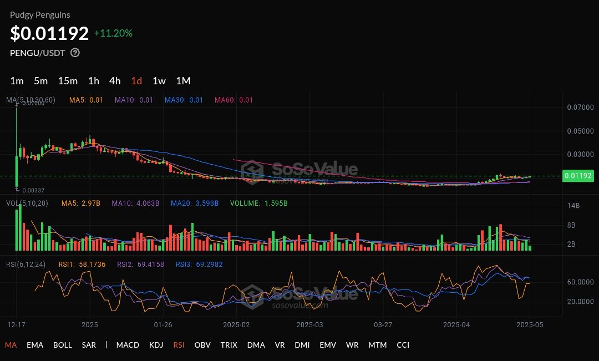Enable the EMA indicator
This screenshot has width=599, height=361.
click(x=35, y=345)
